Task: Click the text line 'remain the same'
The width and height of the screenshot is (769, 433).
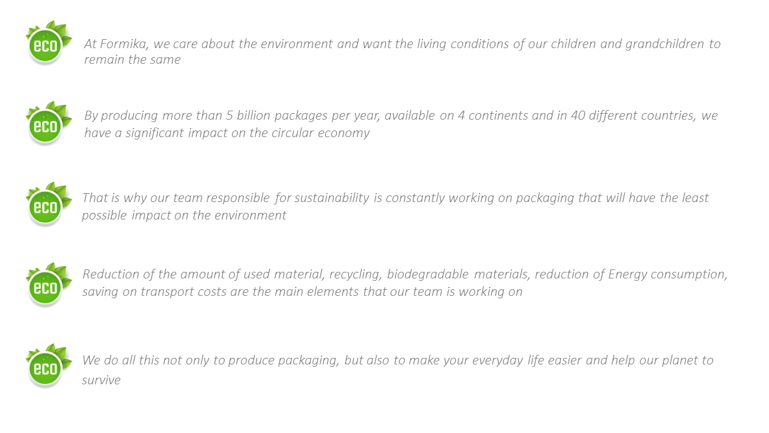Action: [132, 60]
